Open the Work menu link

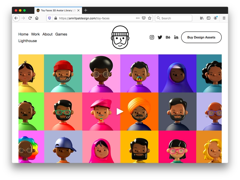35,34
